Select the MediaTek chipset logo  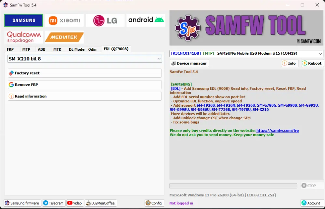pyautogui.click(x=64, y=37)
